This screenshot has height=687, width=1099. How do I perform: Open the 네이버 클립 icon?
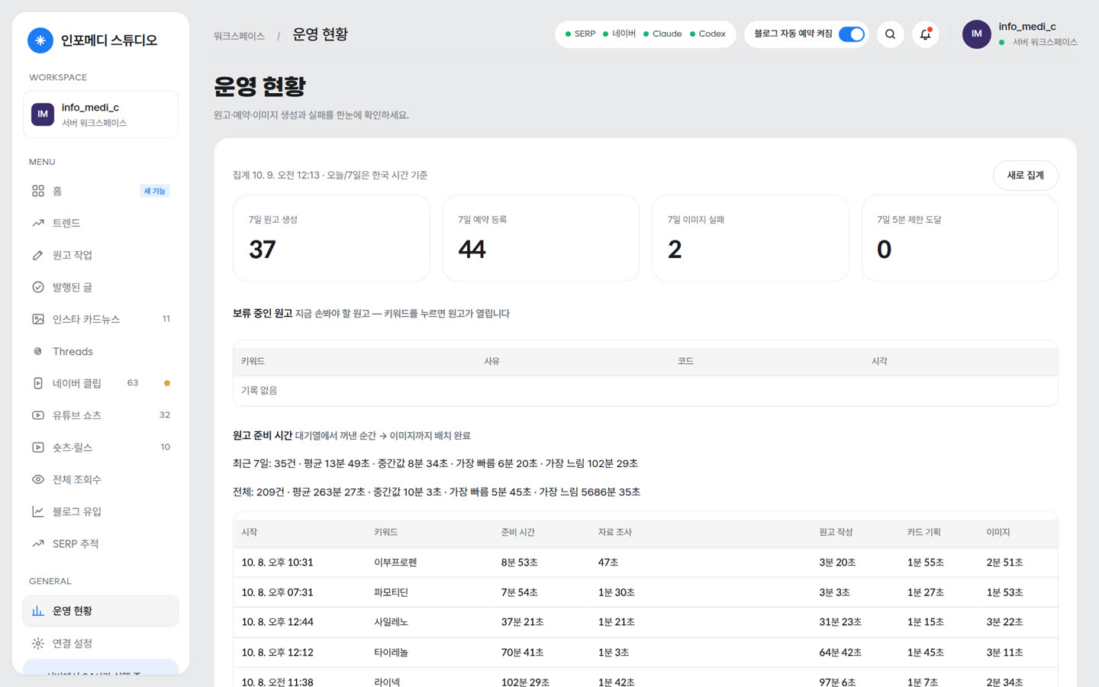pyautogui.click(x=38, y=383)
